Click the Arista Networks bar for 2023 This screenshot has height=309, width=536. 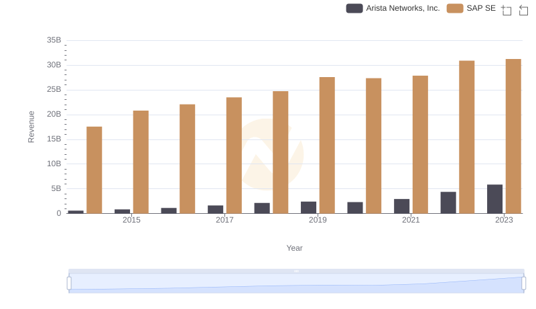494,199
